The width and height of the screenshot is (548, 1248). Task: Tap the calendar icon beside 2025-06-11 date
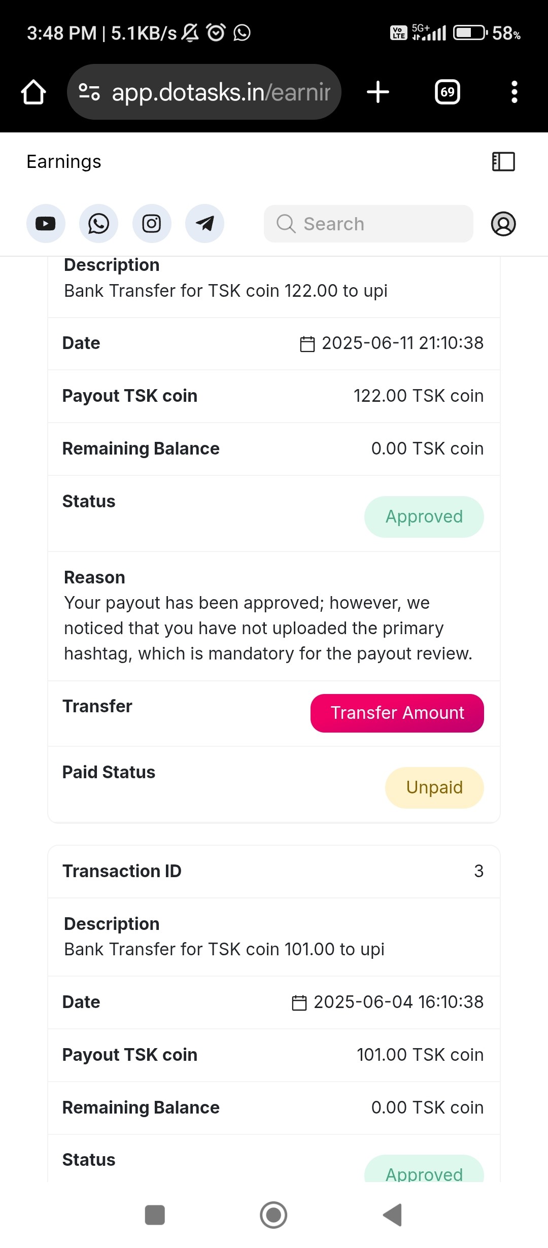[307, 344]
